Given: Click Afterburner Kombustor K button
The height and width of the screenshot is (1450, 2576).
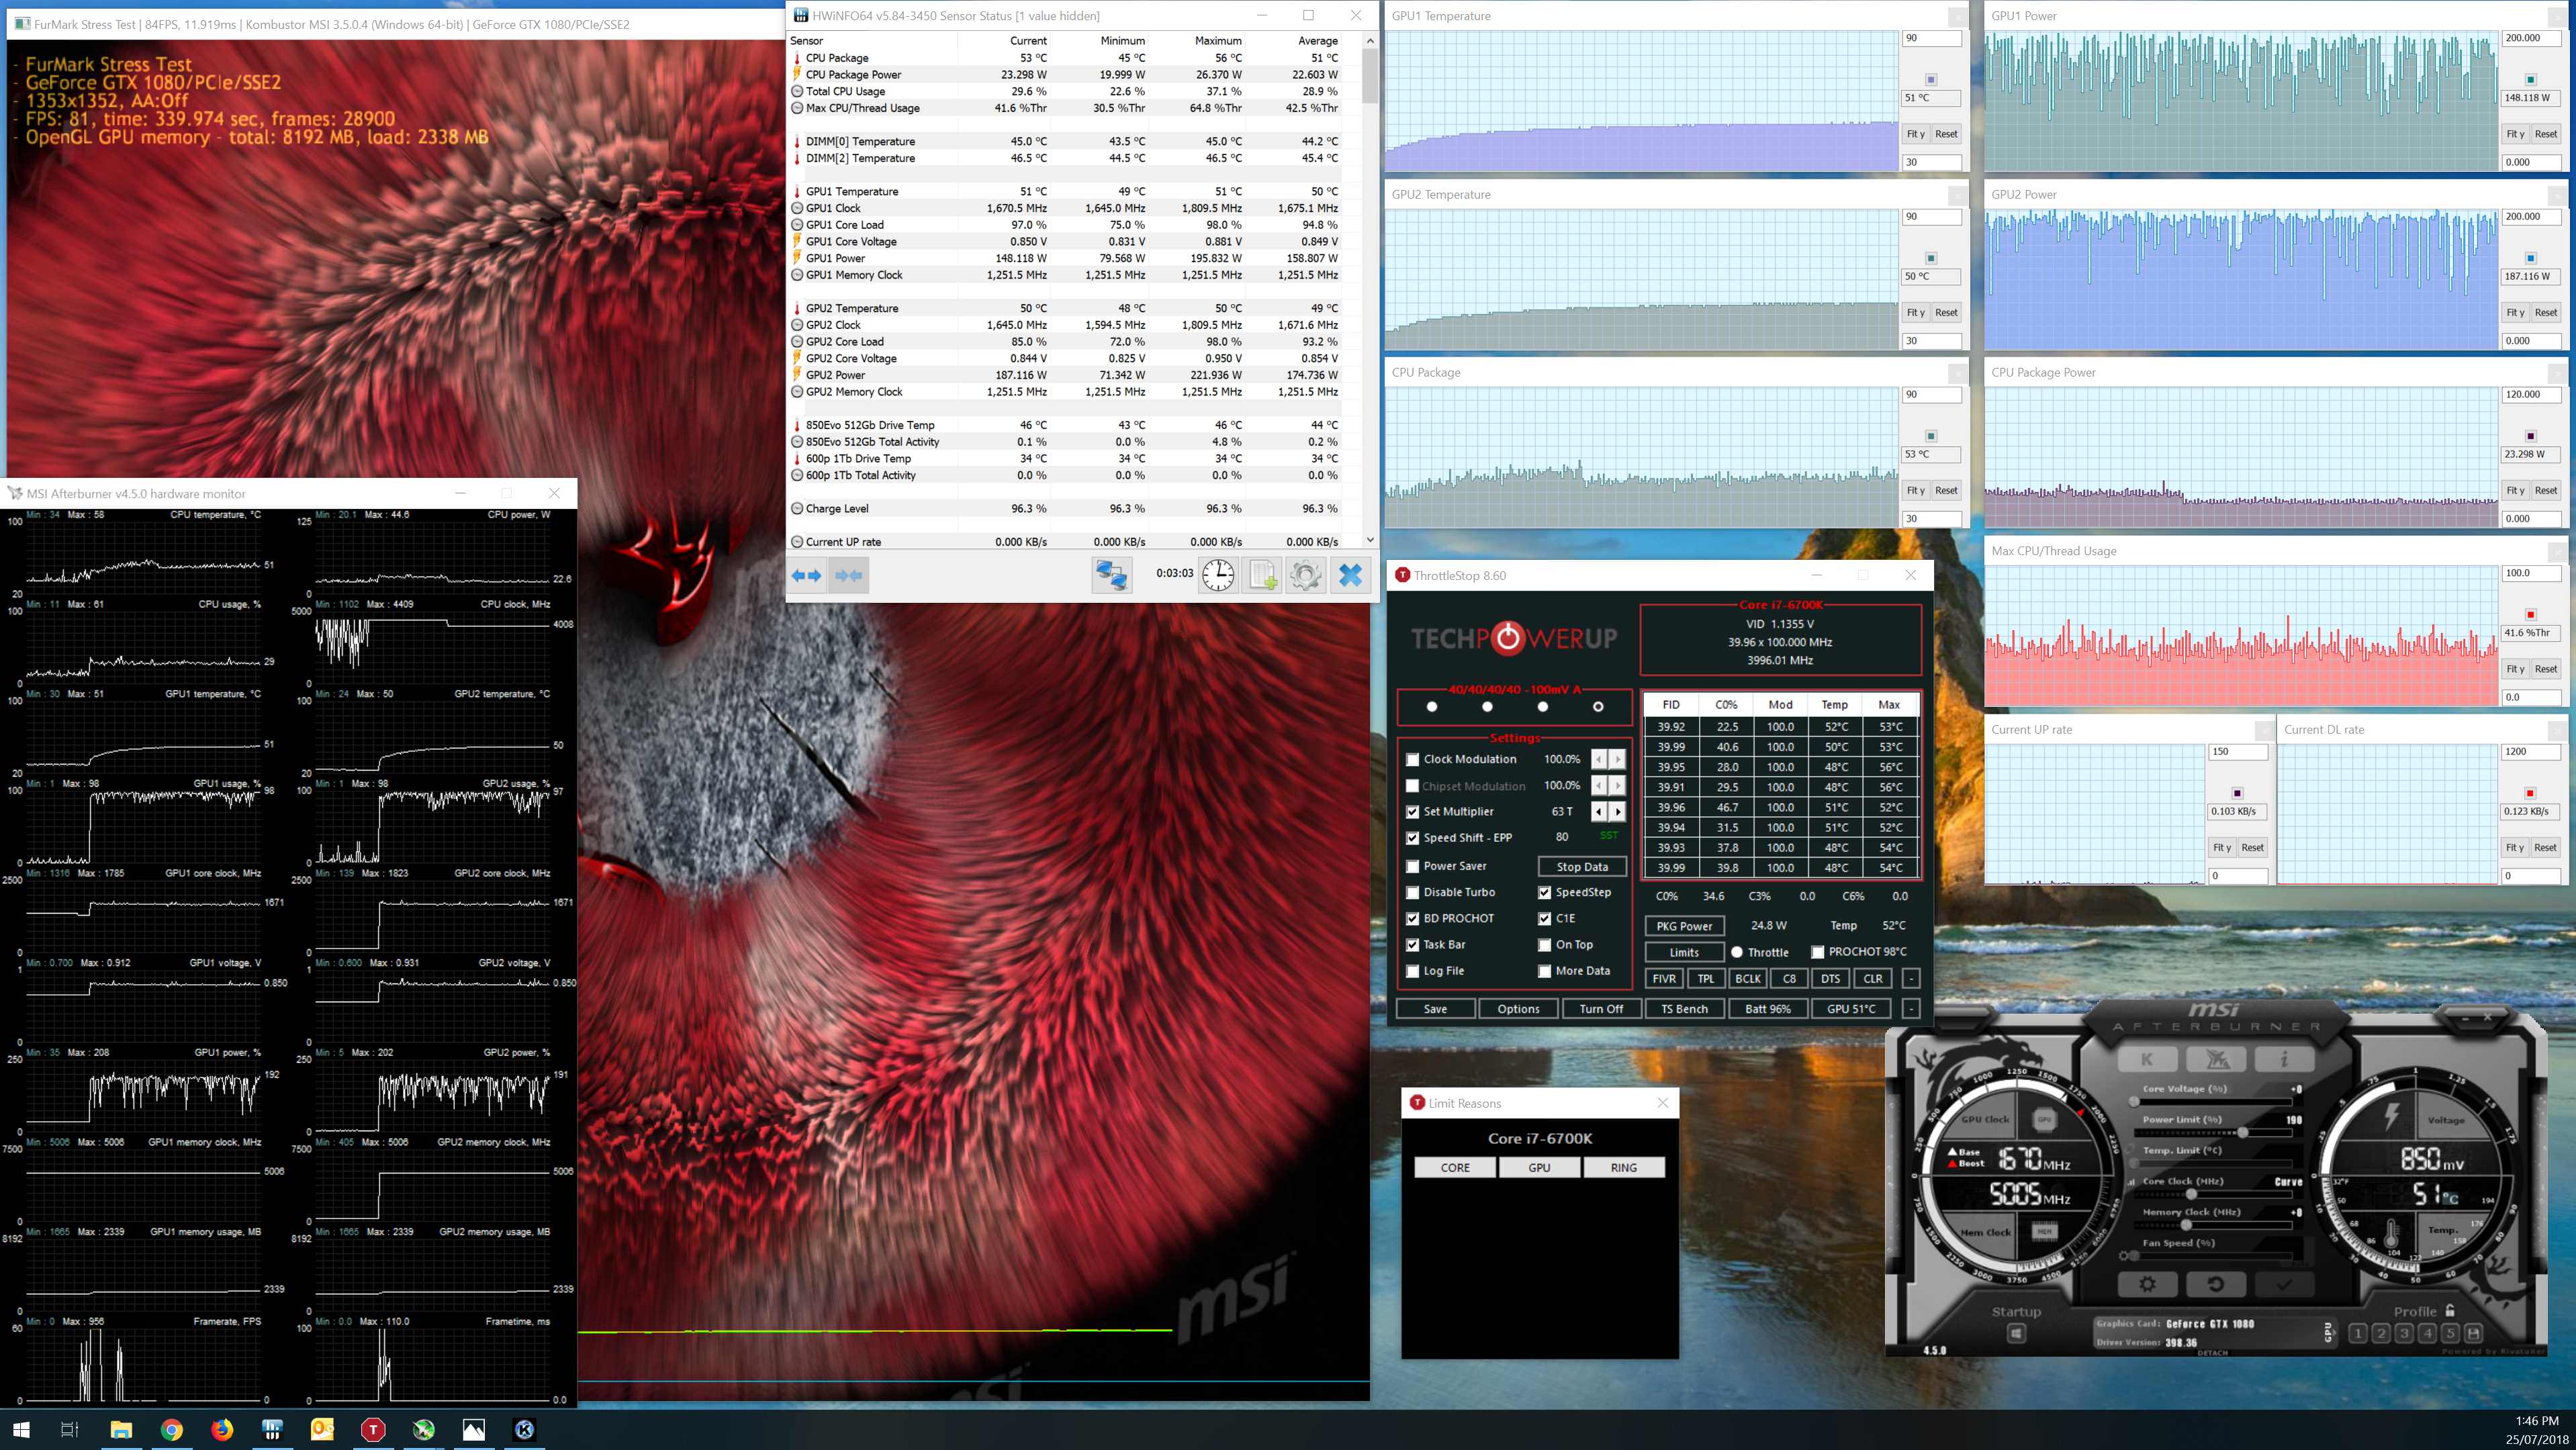Looking at the screenshot, I should (x=2147, y=1059).
